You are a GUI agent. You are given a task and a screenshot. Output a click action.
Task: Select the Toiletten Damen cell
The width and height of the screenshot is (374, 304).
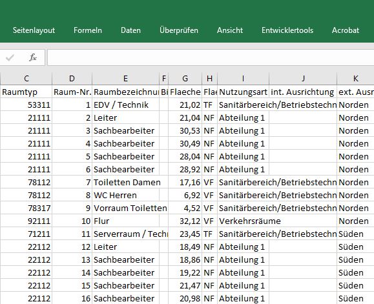pos(126,182)
